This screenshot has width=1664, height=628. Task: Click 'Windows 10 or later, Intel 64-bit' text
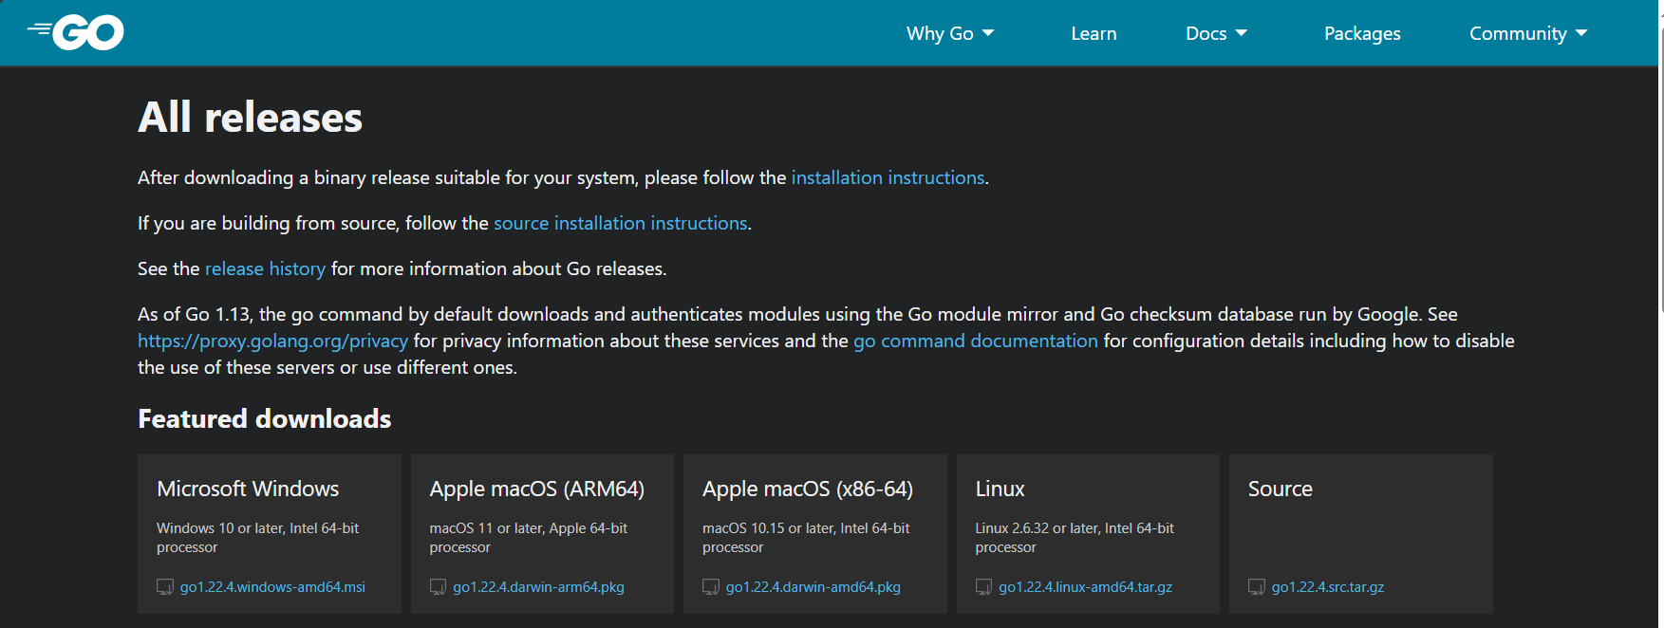click(x=257, y=528)
